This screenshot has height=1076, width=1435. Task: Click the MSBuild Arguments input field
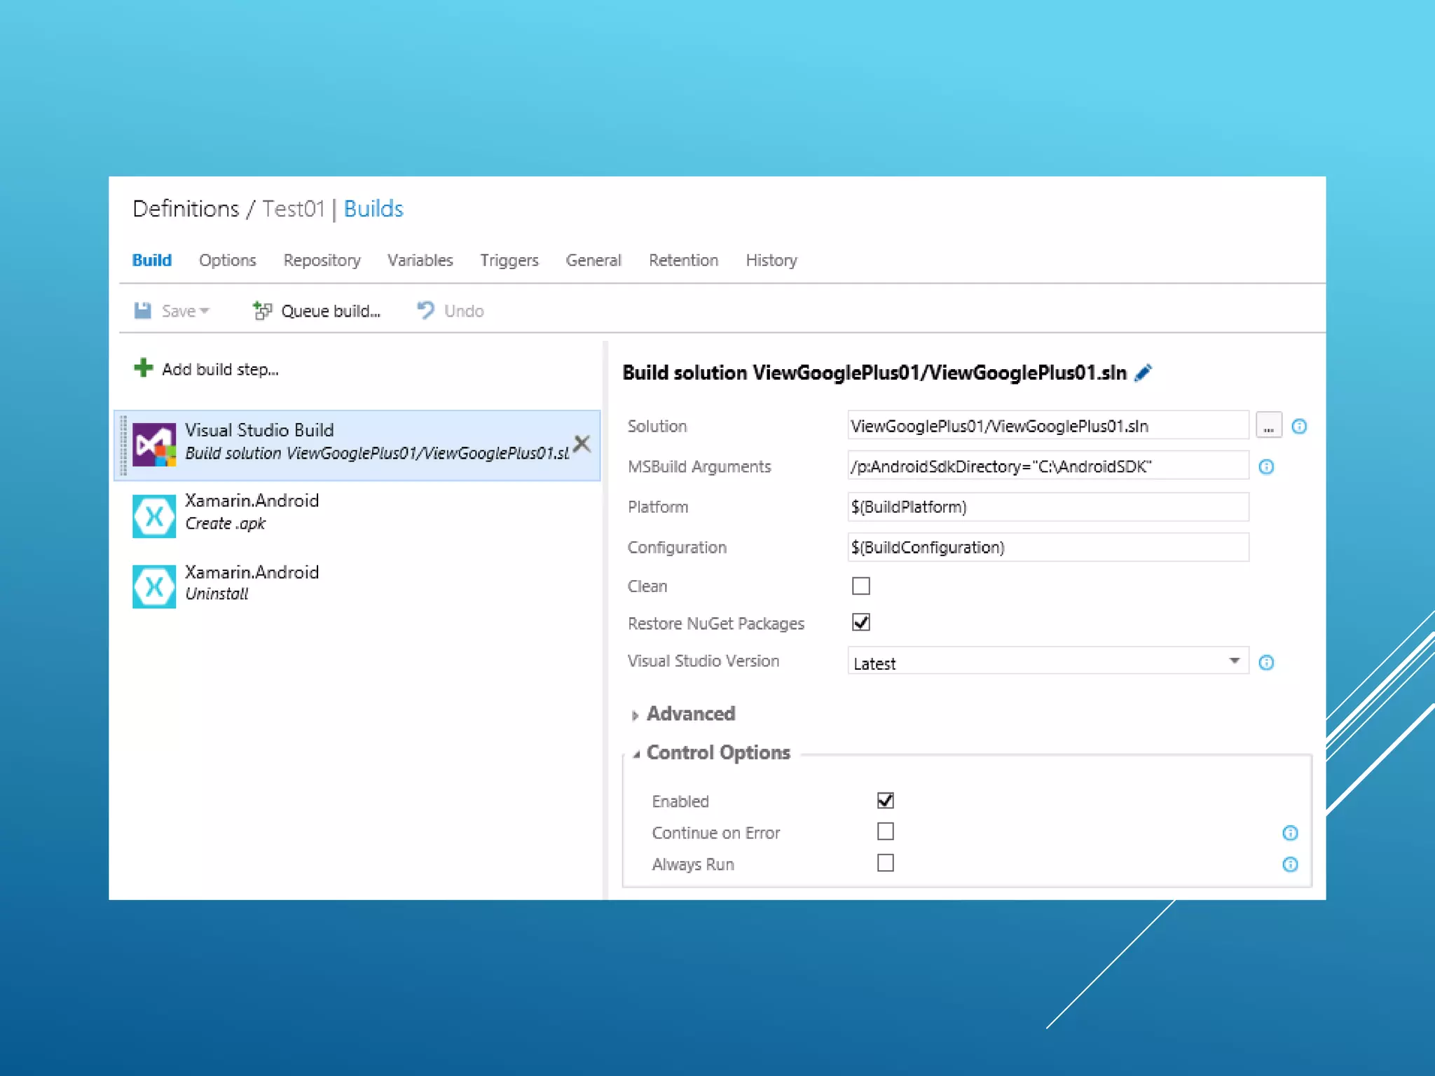pyautogui.click(x=1048, y=467)
